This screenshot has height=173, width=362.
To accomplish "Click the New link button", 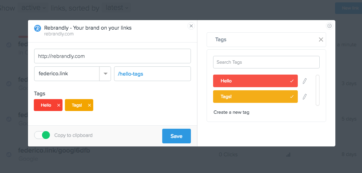I will coord(349,8).
